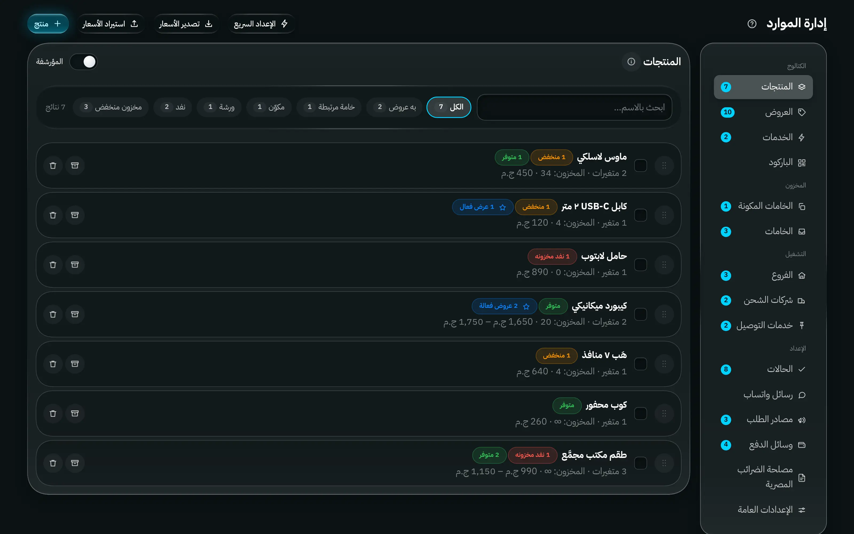
Task: Open الإعداد السريع quick setup
Action: coord(262,24)
